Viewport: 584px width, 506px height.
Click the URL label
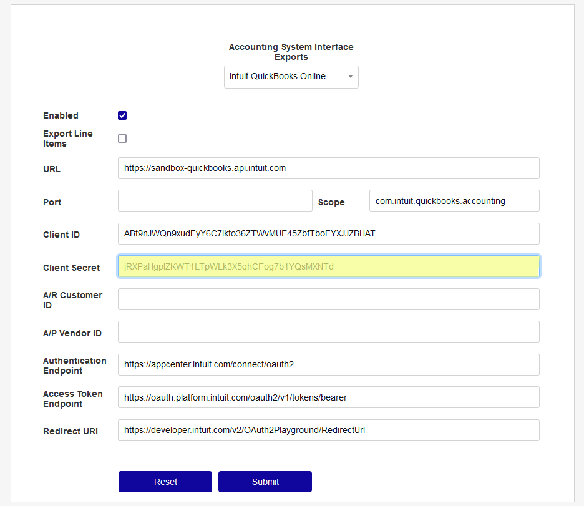(52, 169)
